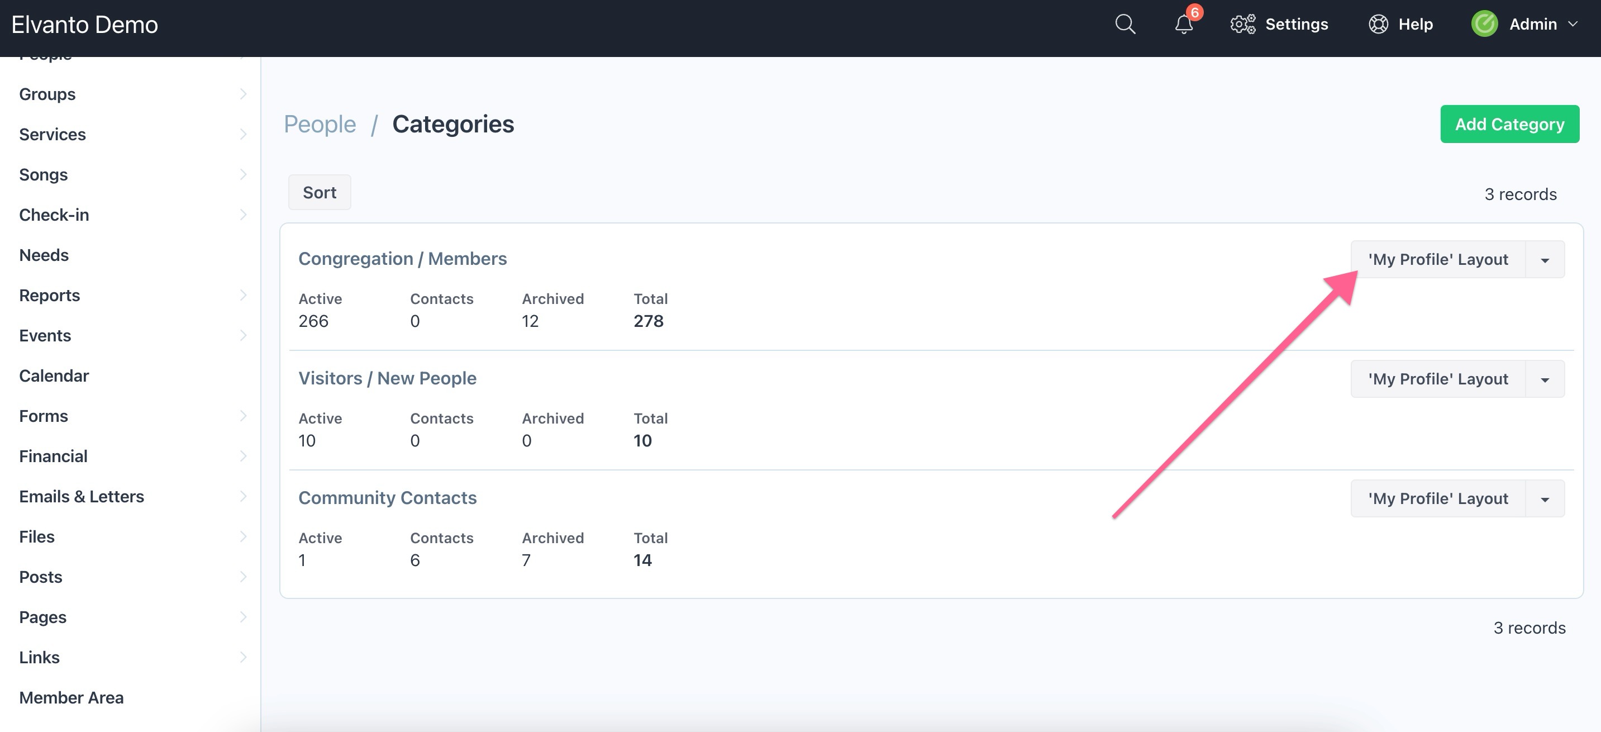Viewport: 1601px width, 732px height.
Task: Open the Congregation / Members category link
Action: [402, 259]
